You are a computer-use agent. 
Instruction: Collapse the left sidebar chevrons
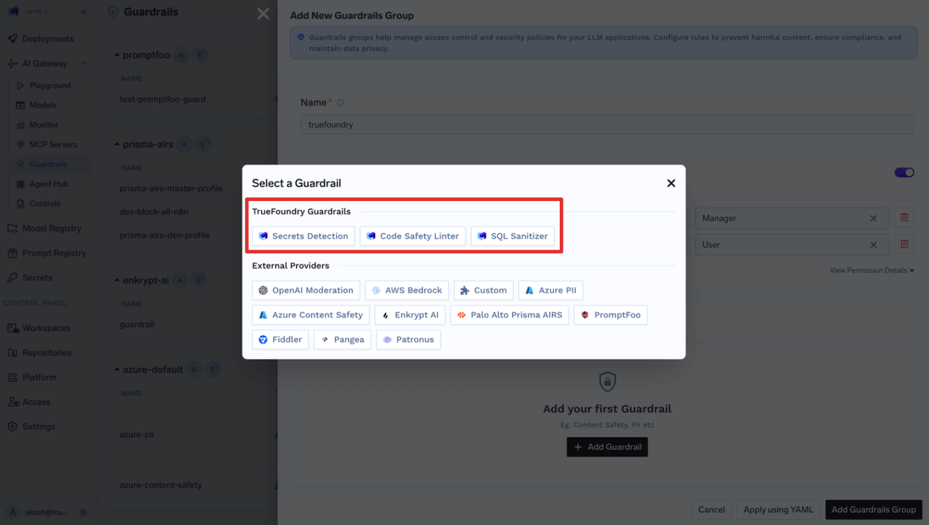pyautogui.click(x=84, y=12)
